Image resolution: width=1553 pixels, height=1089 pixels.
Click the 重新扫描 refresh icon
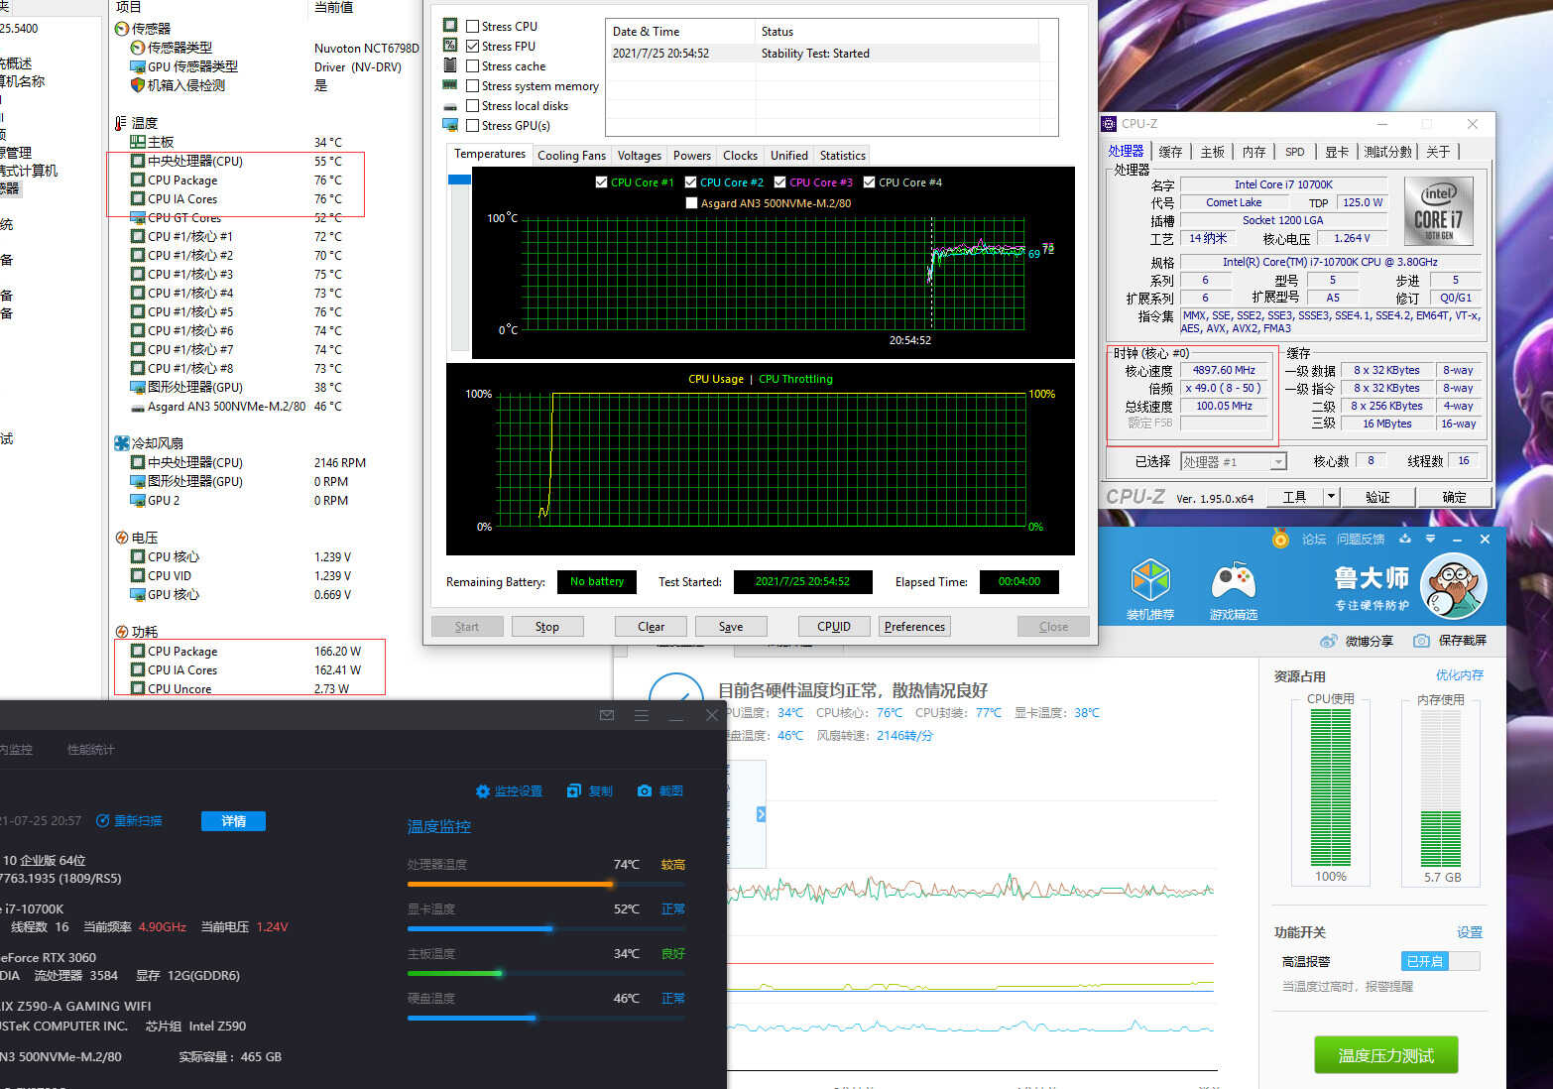(103, 820)
